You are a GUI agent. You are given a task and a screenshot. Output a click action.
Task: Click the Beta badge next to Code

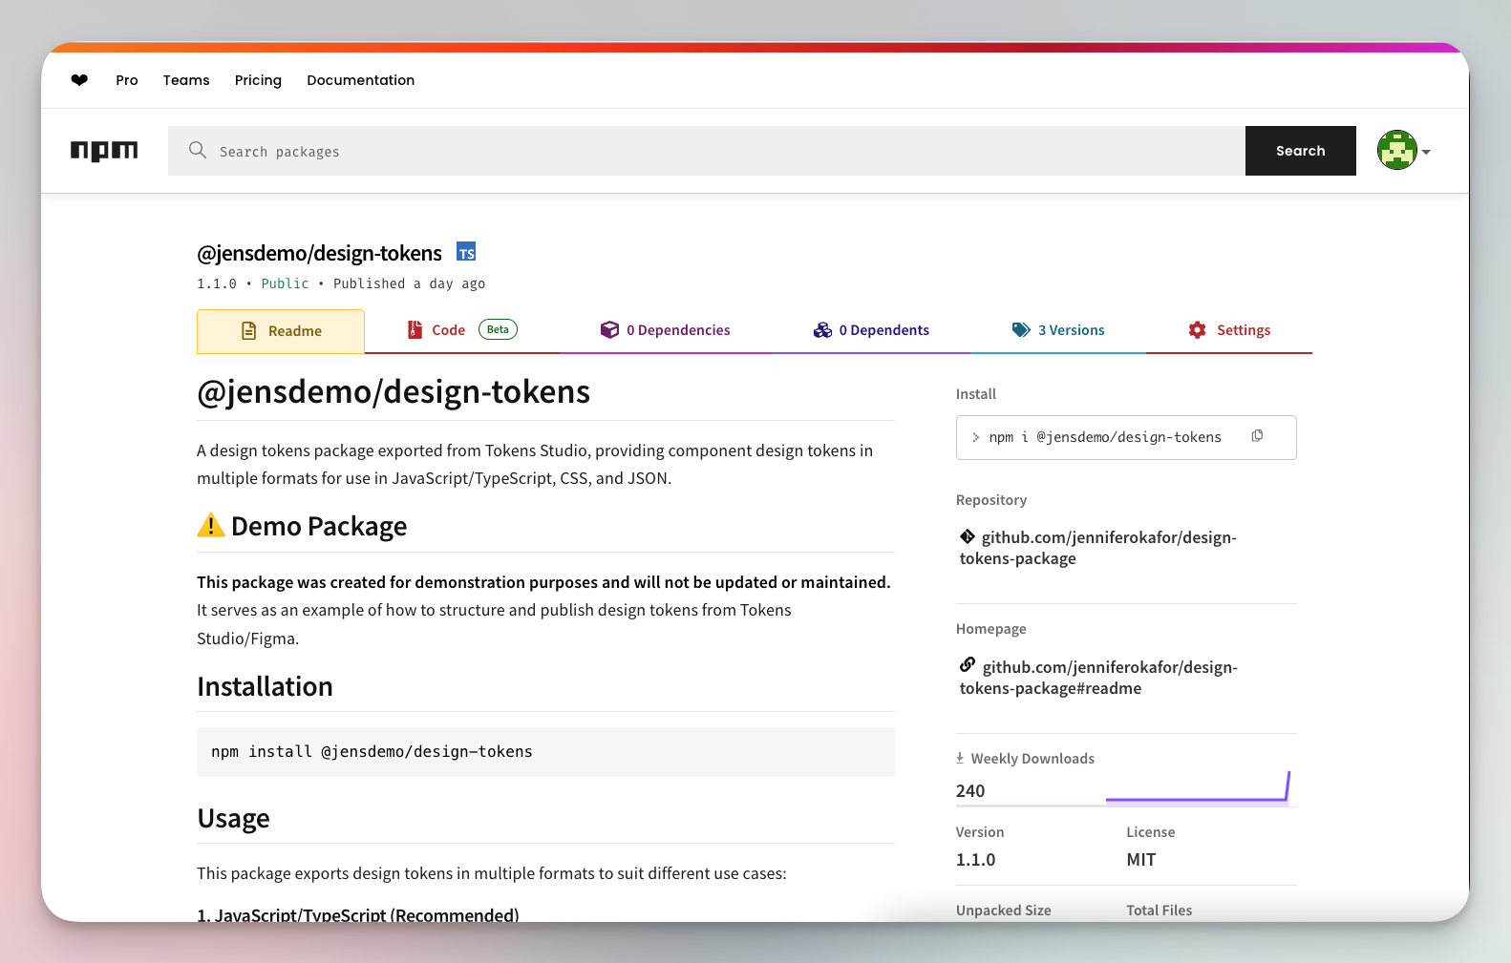pos(498,329)
